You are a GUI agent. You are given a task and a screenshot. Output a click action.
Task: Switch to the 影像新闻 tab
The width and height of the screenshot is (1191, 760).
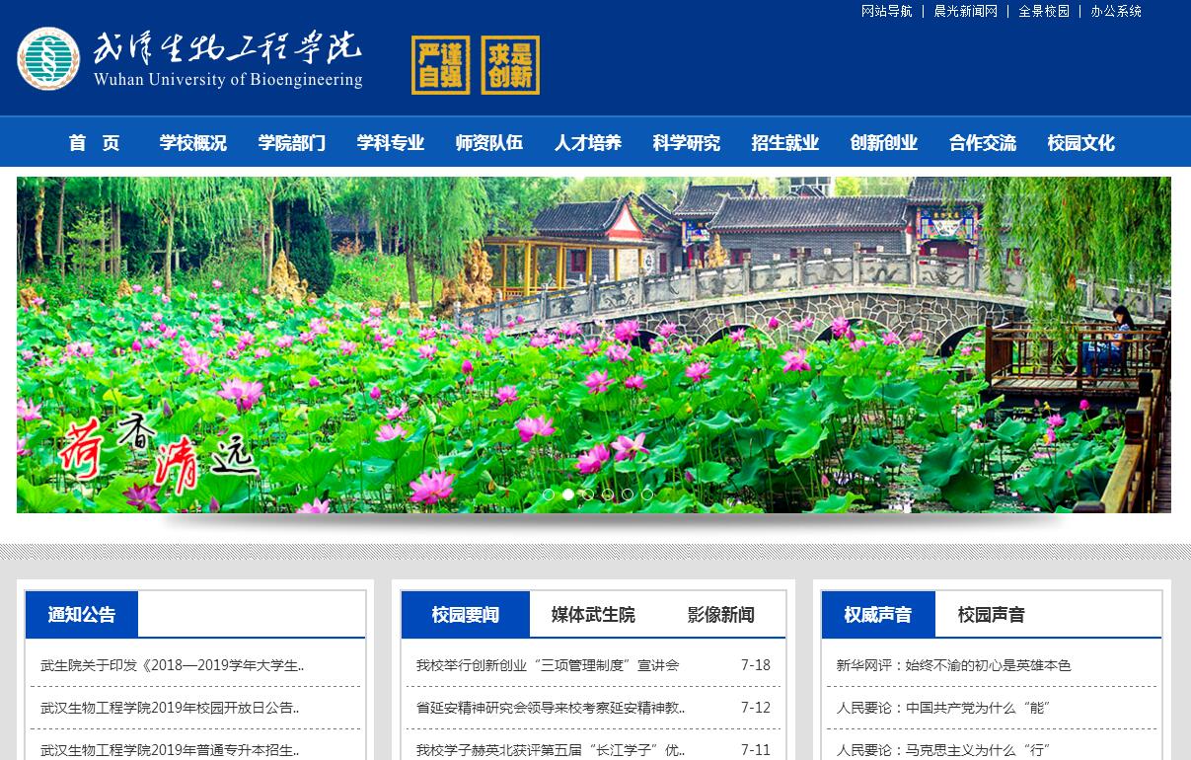pyautogui.click(x=720, y=615)
